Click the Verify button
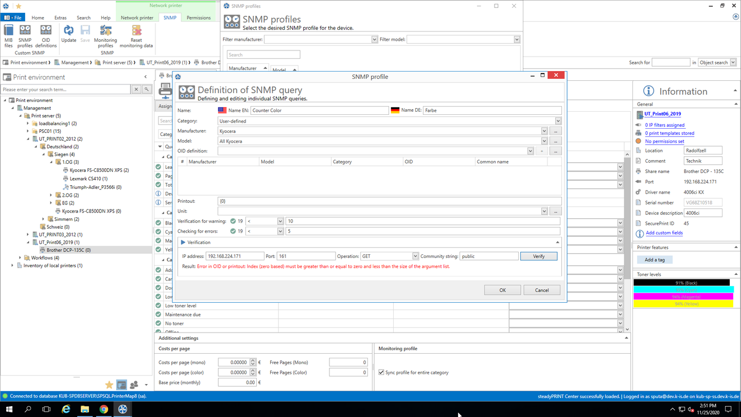This screenshot has height=417, width=741. coord(538,256)
